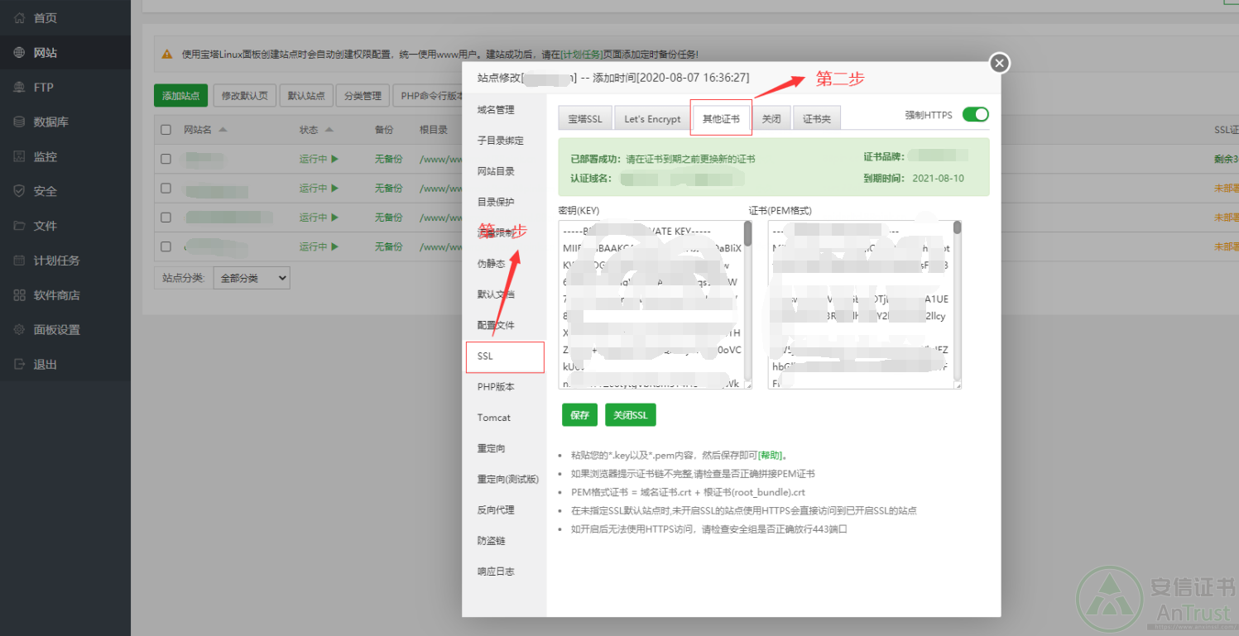Switch to the Let's Encrypt tab

coord(652,119)
